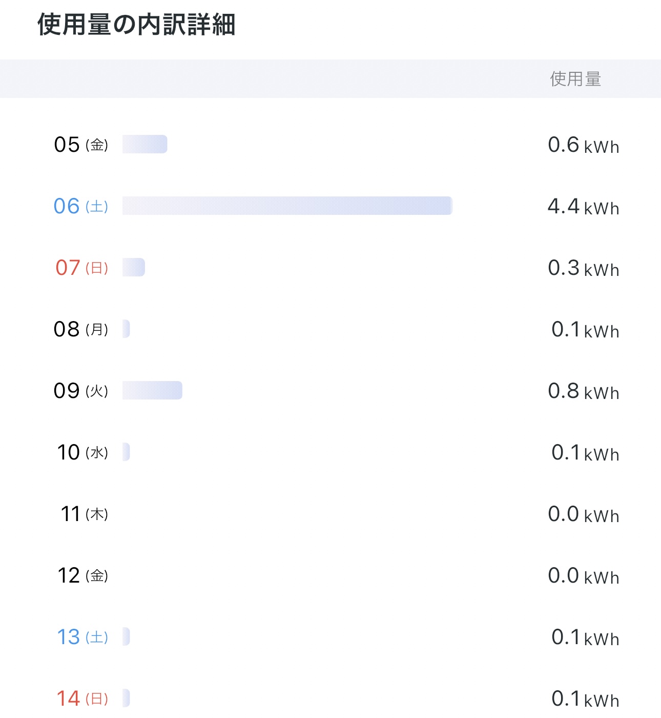Click the usage bar for 07 (日)
Screen dimensions: 661x718
(133, 267)
